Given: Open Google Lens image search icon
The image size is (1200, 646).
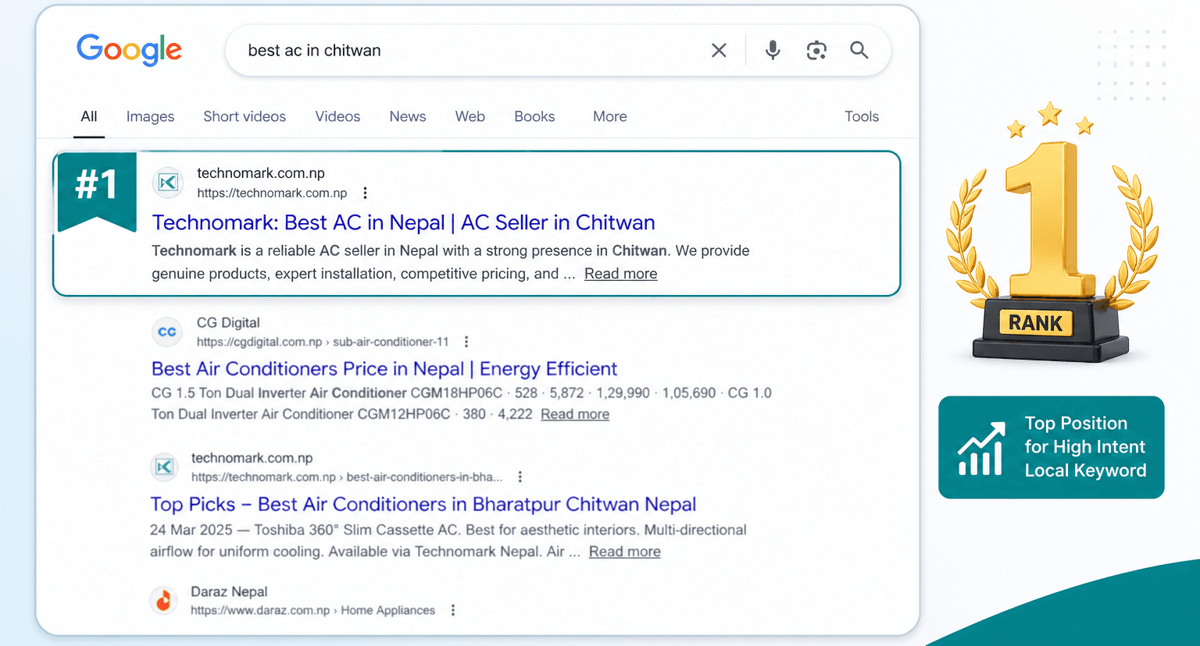Looking at the screenshot, I should point(816,51).
